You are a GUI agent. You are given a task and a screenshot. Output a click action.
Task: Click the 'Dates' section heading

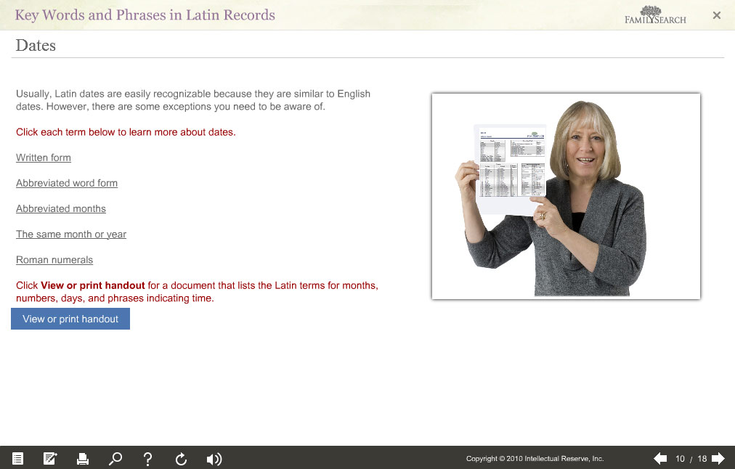coord(36,45)
